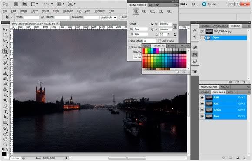Open the Screen Mode dropdown
Image resolution: width=252 pixels, height=161 pixels.
[72, 4]
